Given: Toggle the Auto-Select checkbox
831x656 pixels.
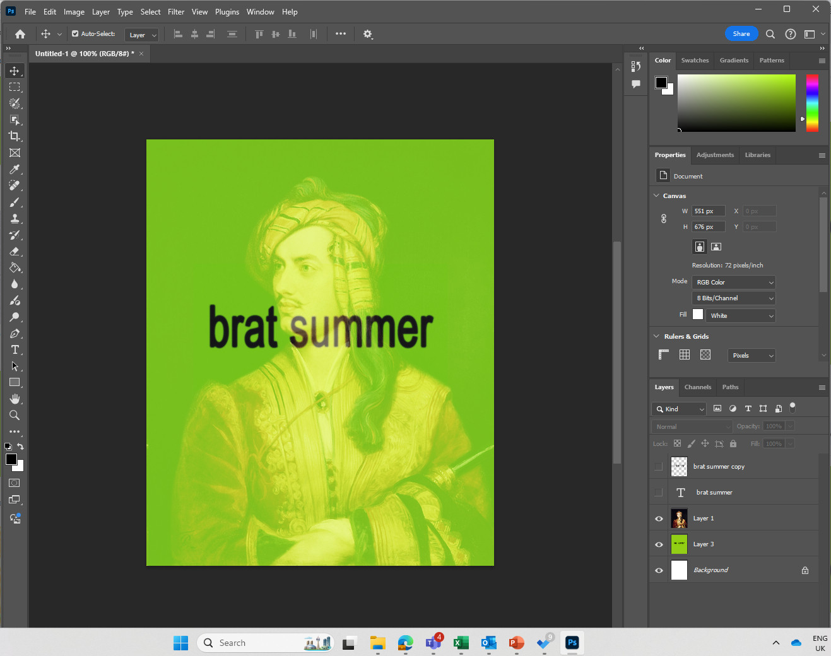Looking at the screenshot, I should [x=75, y=34].
